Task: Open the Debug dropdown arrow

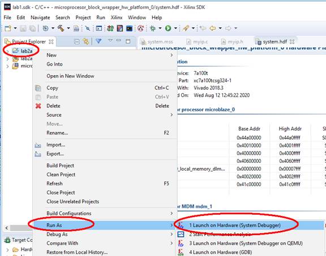Action: tap(160, 28)
